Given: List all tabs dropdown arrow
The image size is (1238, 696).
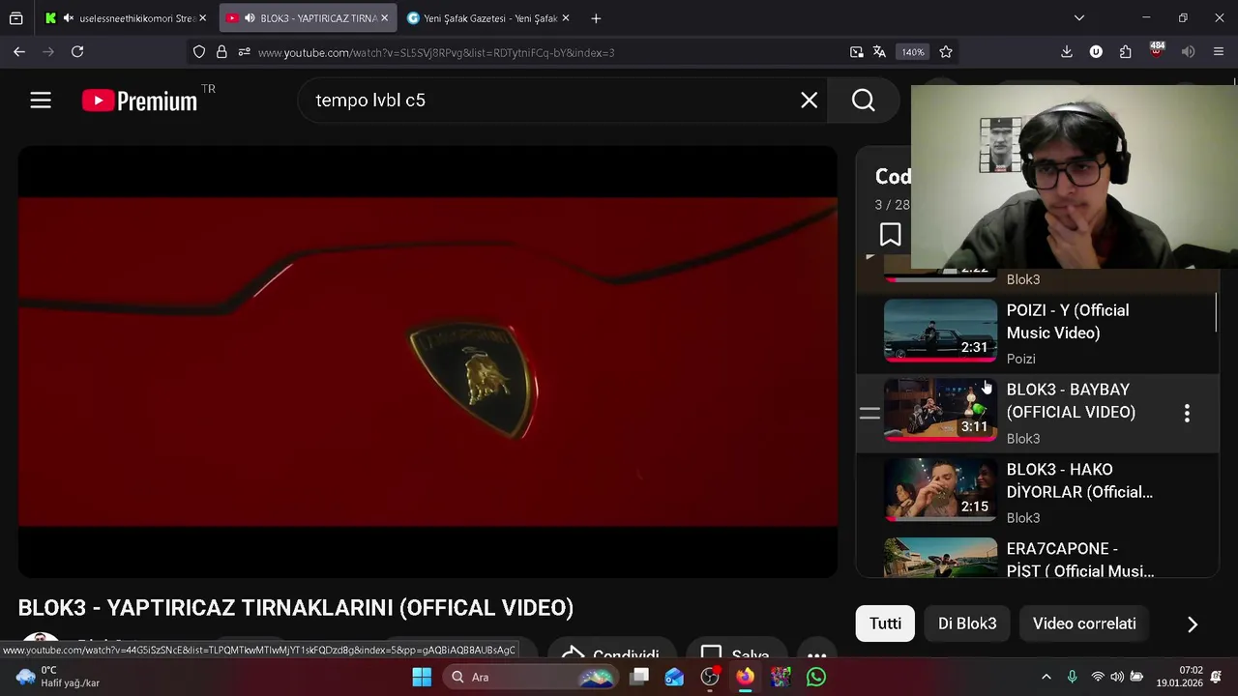Looking at the screenshot, I should [1079, 18].
